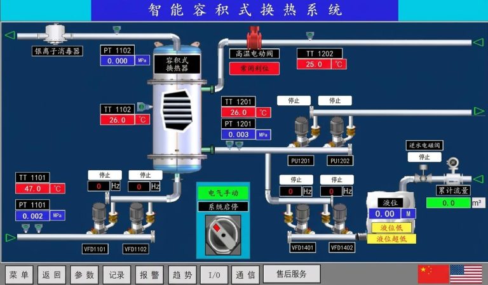Click the PU1202 pump label
The width and height of the screenshot is (488, 285).
tap(340, 161)
